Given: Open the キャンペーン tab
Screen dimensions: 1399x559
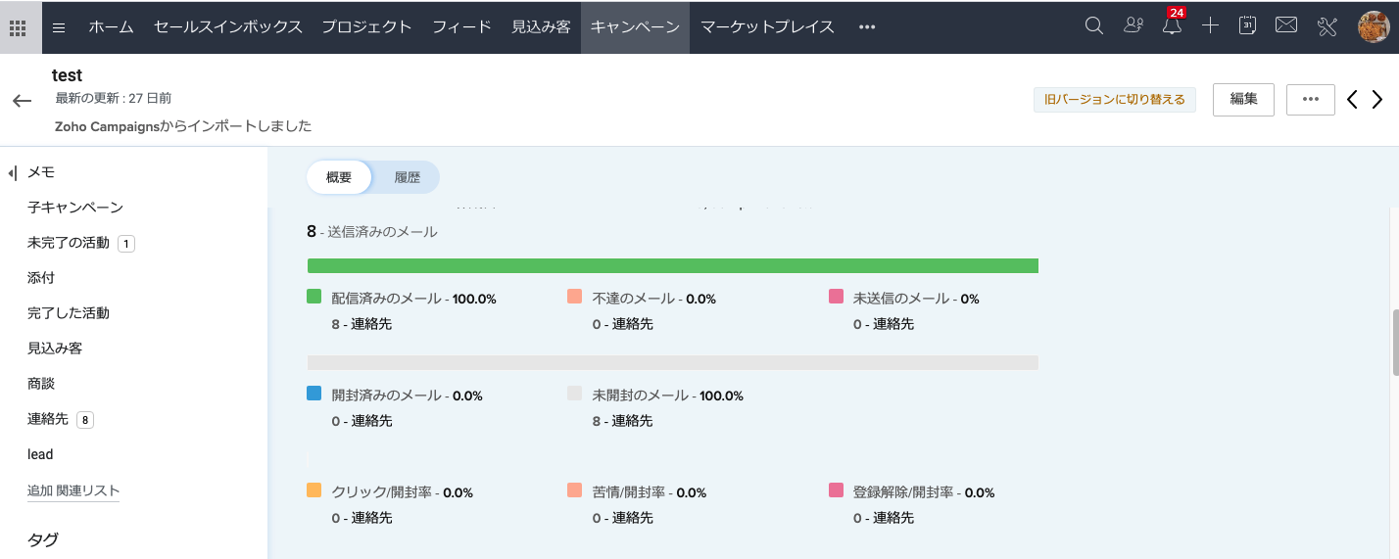Looking at the screenshot, I should coord(635,27).
